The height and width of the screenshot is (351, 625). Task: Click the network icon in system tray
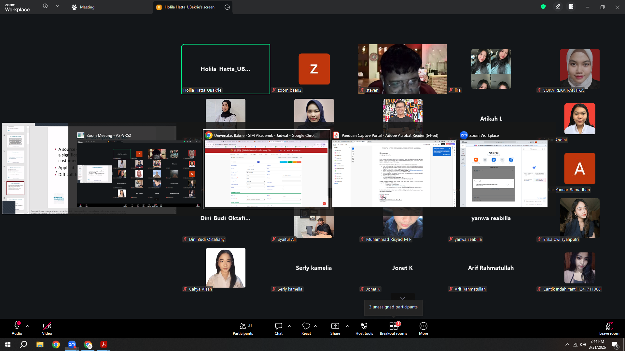[576, 344]
